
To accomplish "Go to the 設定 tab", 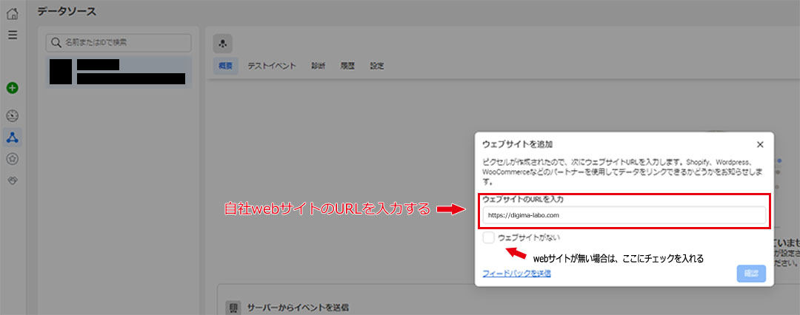I will point(377,66).
